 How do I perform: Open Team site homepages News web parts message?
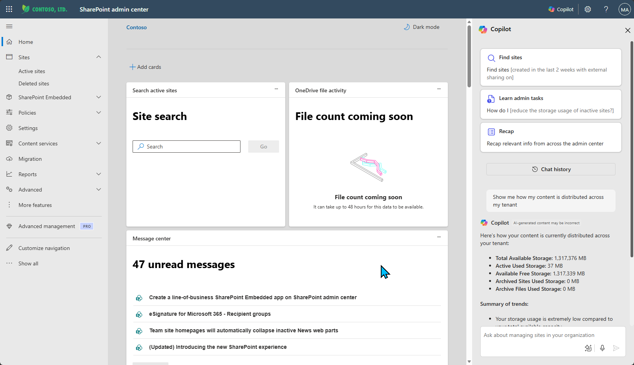[x=244, y=330]
